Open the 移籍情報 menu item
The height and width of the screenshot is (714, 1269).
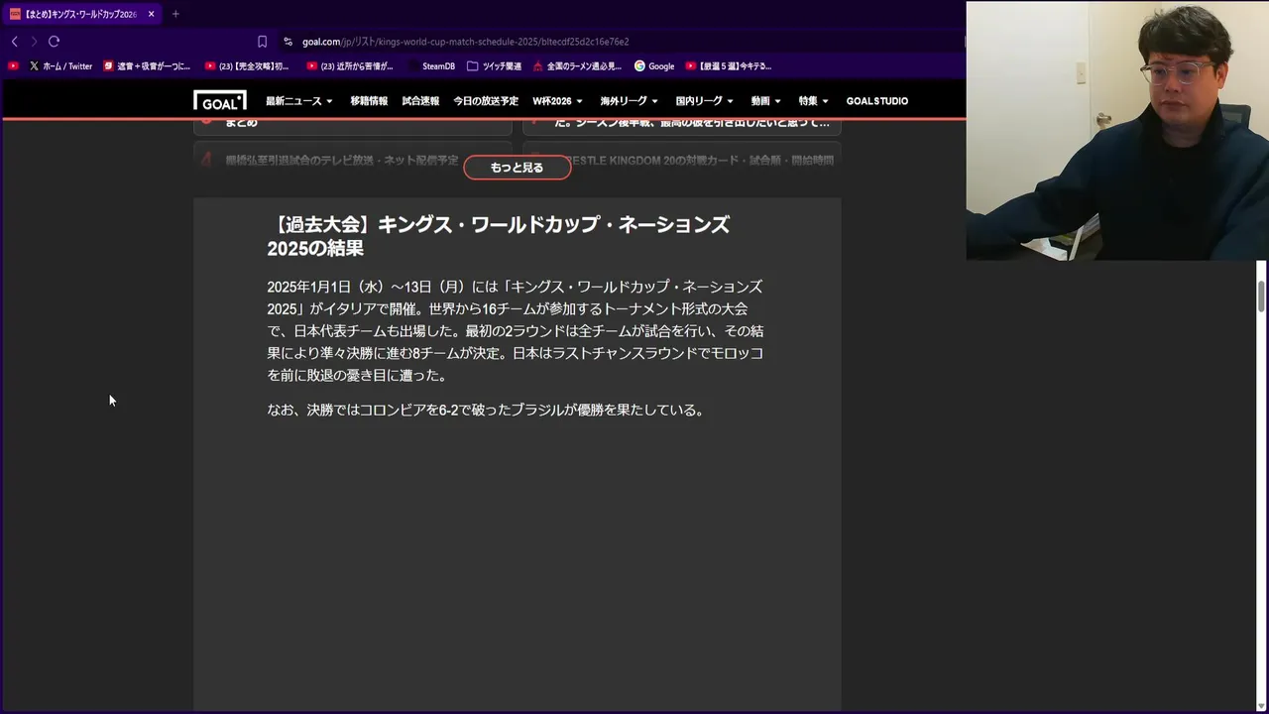[369, 101]
